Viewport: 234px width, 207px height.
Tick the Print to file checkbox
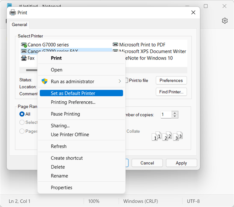coord(126,80)
